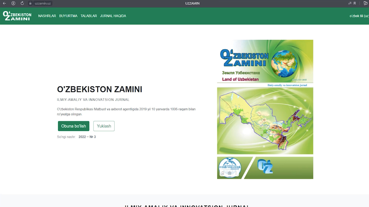
Task: Reload the page with the refresh icon
Action: click(22, 3)
